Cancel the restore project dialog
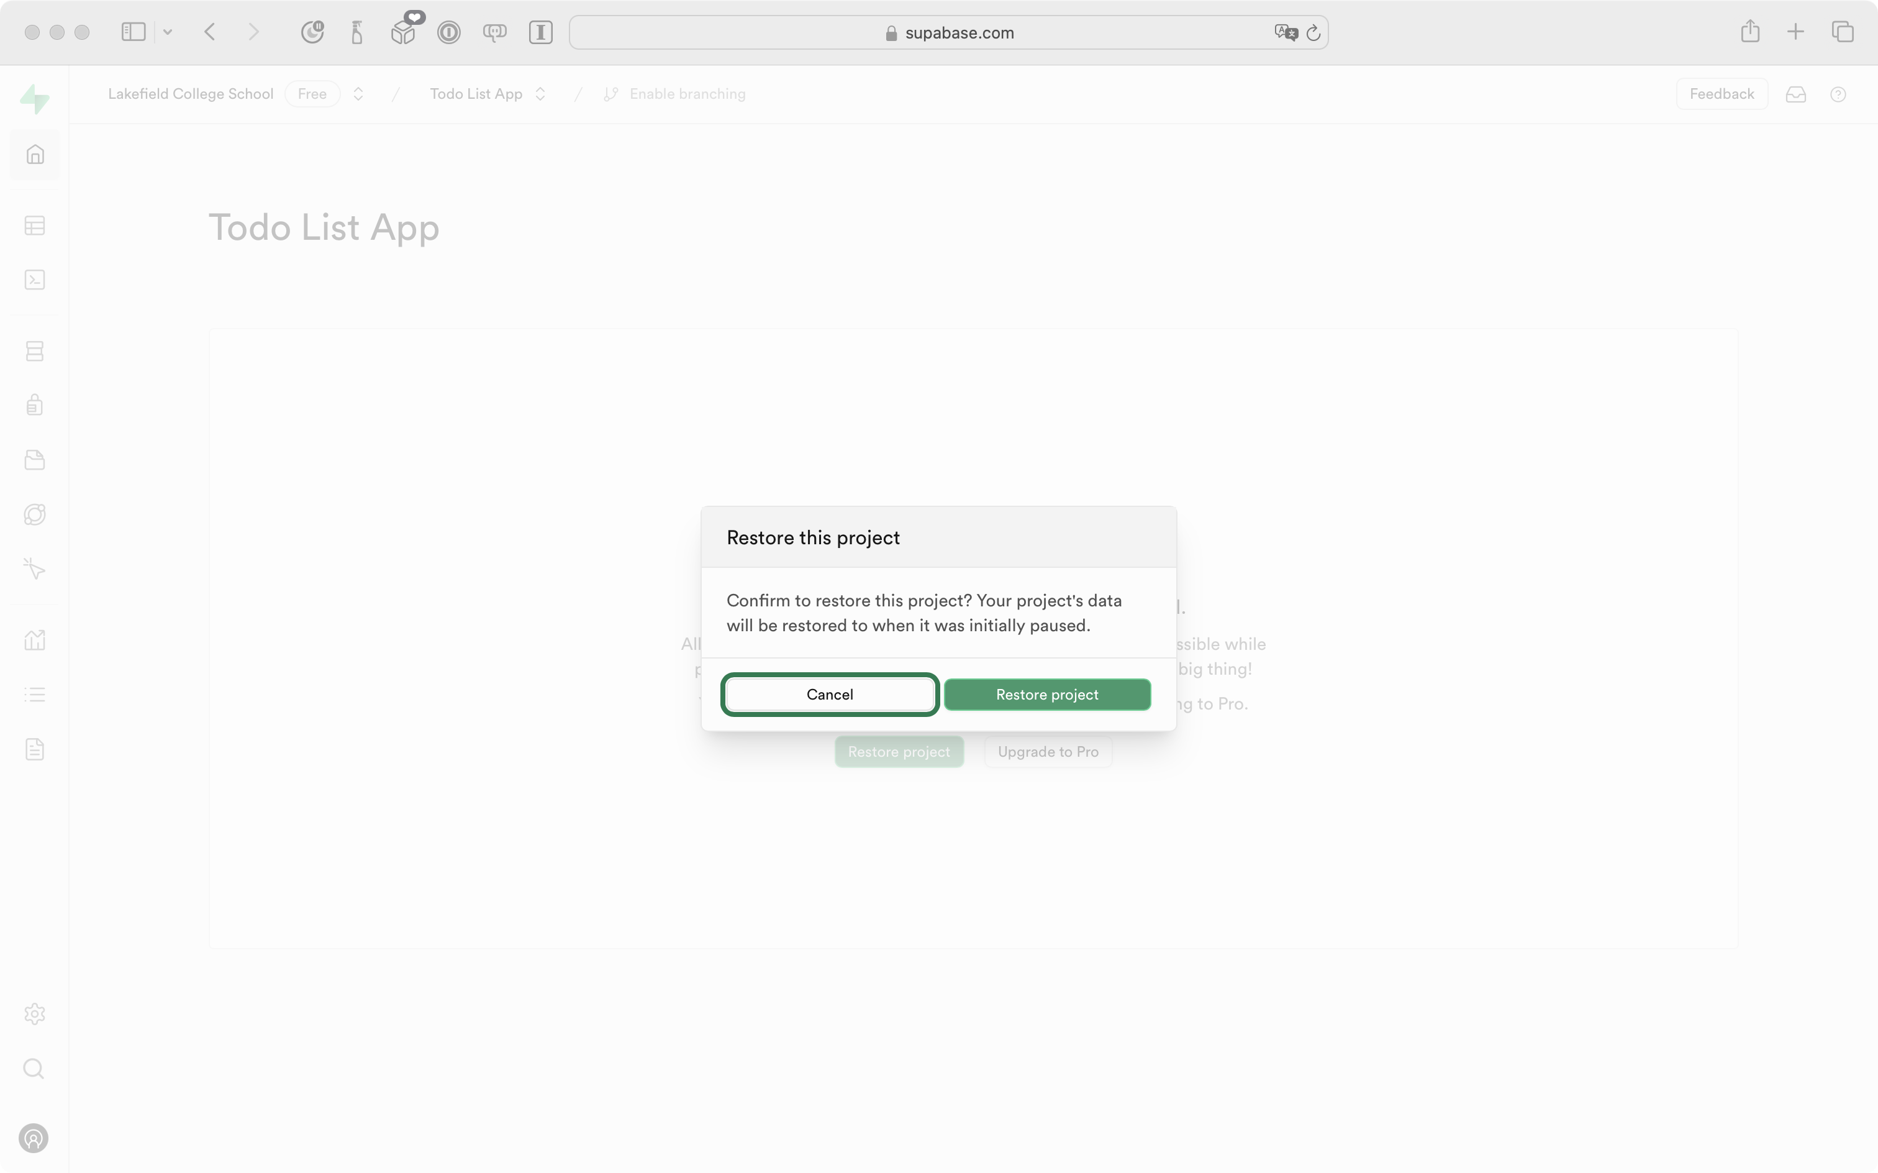 pos(830,693)
